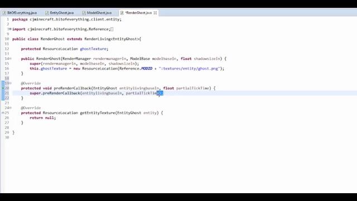Click ghostTexture field declaration on line 12
357x201 pixels.
point(93,49)
